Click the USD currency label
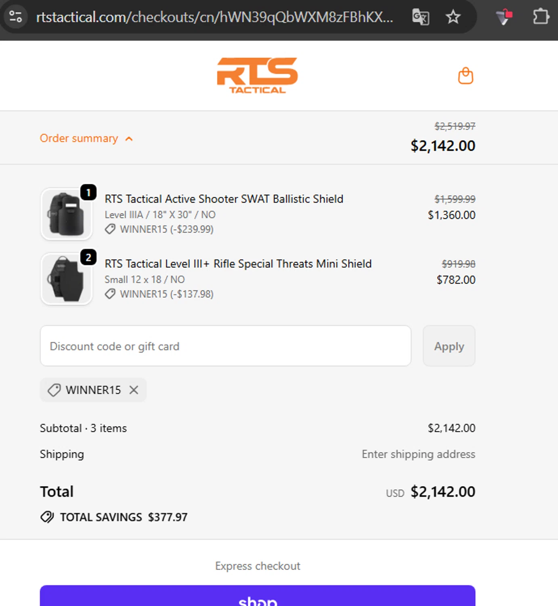This screenshot has height=606, width=558. tap(395, 493)
